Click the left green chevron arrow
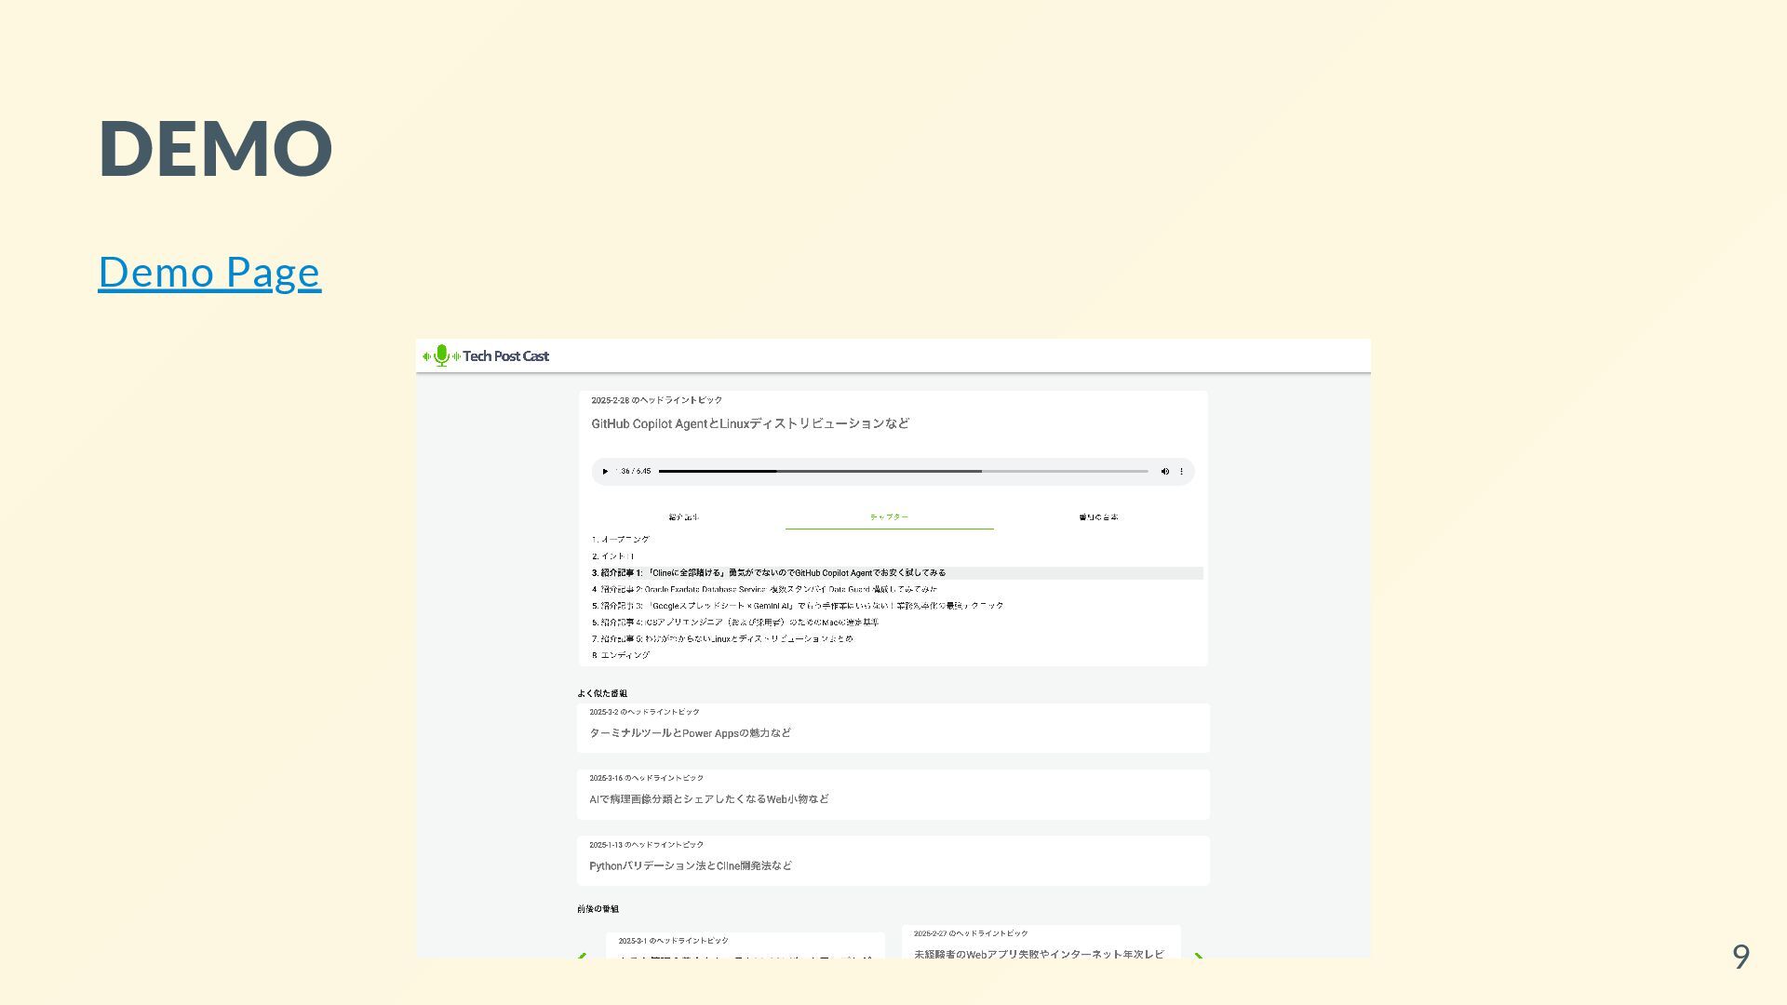This screenshot has width=1787, height=1005. (x=583, y=956)
